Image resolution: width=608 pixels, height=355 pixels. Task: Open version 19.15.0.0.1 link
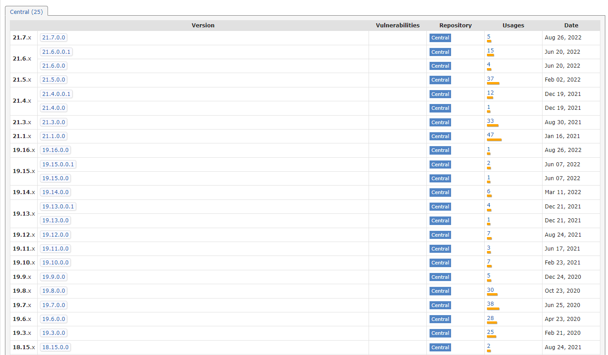(x=58, y=165)
